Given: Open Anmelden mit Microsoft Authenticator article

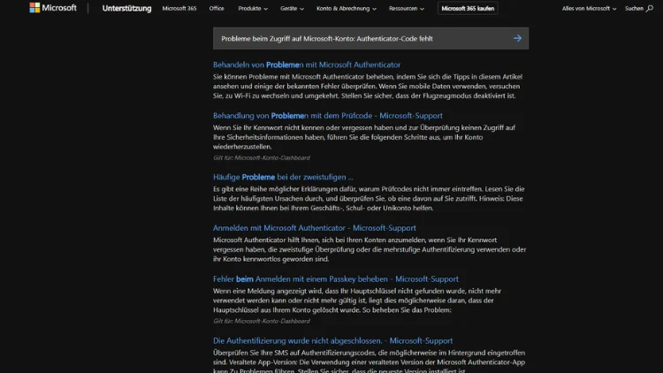Looking at the screenshot, I should [x=314, y=227].
